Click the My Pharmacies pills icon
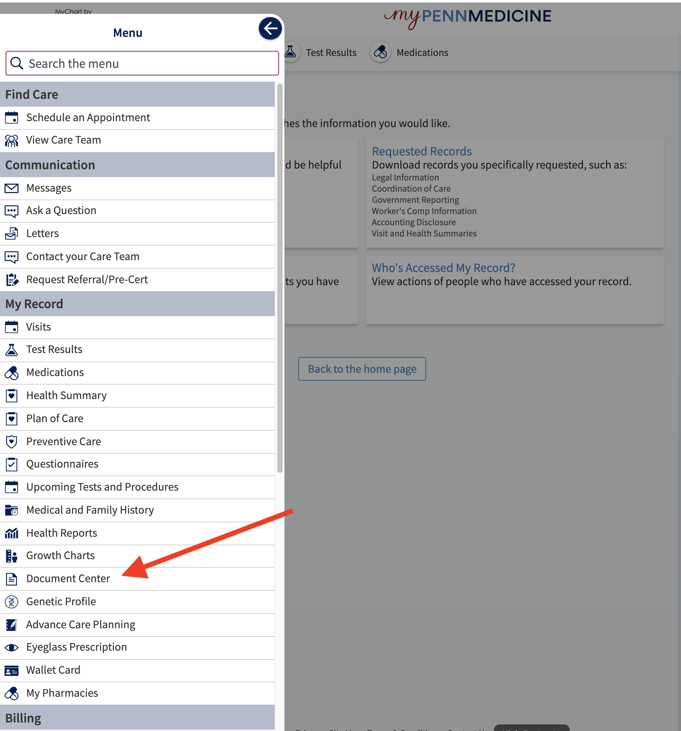The width and height of the screenshot is (681, 731). point(12,693)
